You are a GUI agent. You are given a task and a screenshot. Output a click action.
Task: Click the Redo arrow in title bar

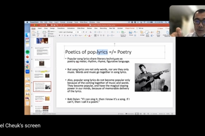pyautogui.click(x=61, y=25)
